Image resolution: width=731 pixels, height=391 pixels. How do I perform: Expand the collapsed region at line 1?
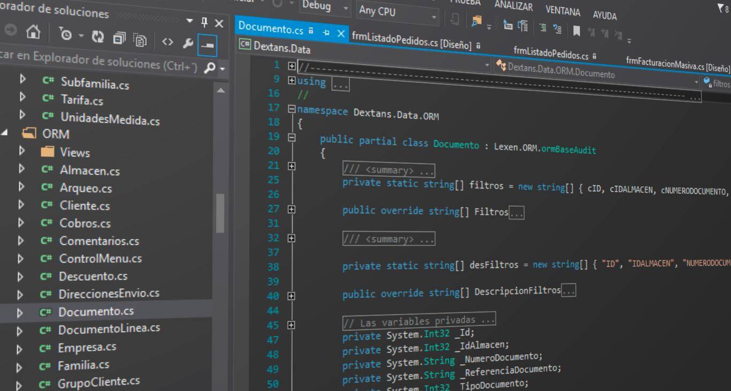click(292, 66)
